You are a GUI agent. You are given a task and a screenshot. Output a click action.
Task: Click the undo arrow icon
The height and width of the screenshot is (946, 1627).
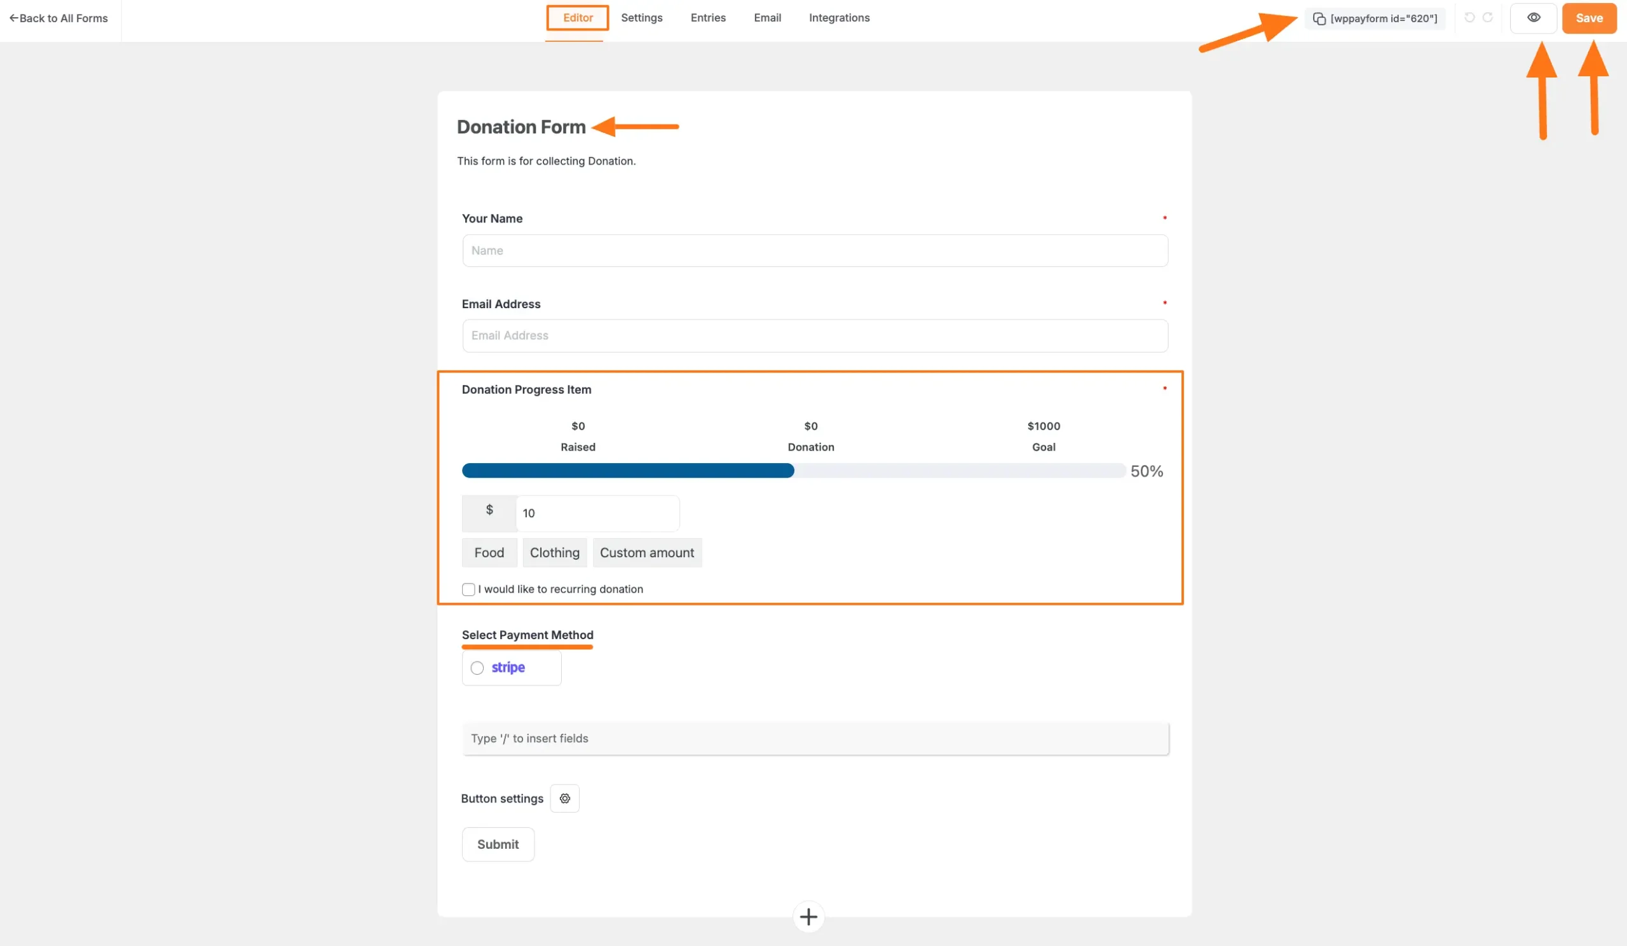click(x=1469, y=18)
